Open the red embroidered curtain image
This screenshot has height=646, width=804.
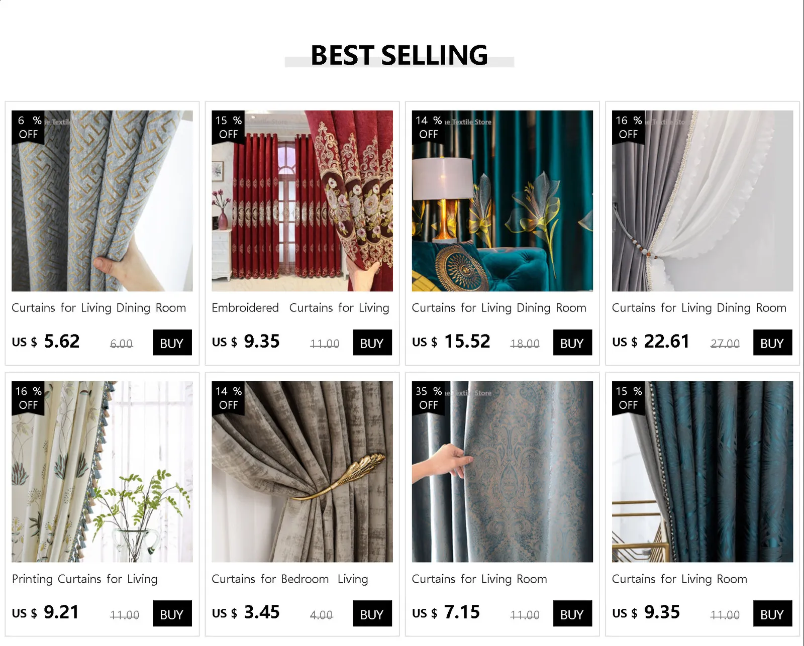point(302,201)
